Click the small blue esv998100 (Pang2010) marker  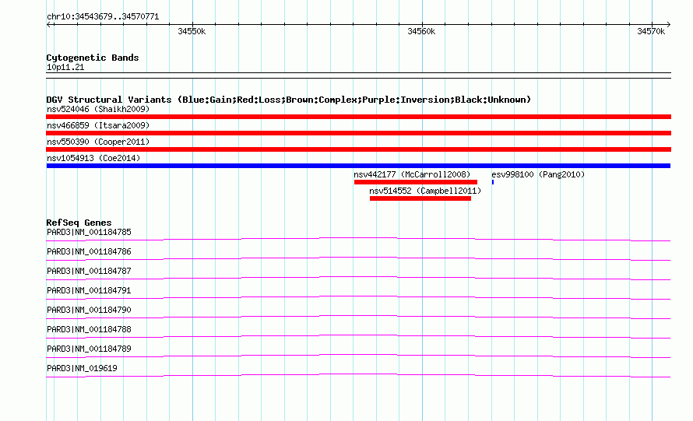(x=493, y=182)
